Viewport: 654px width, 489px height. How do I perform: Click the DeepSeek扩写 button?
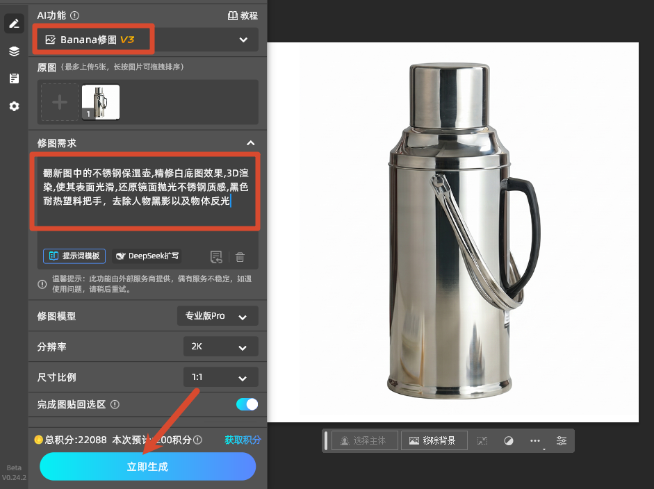tap(147, 256)
